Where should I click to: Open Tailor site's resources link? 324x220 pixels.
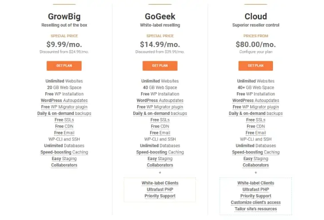[256, 209]
